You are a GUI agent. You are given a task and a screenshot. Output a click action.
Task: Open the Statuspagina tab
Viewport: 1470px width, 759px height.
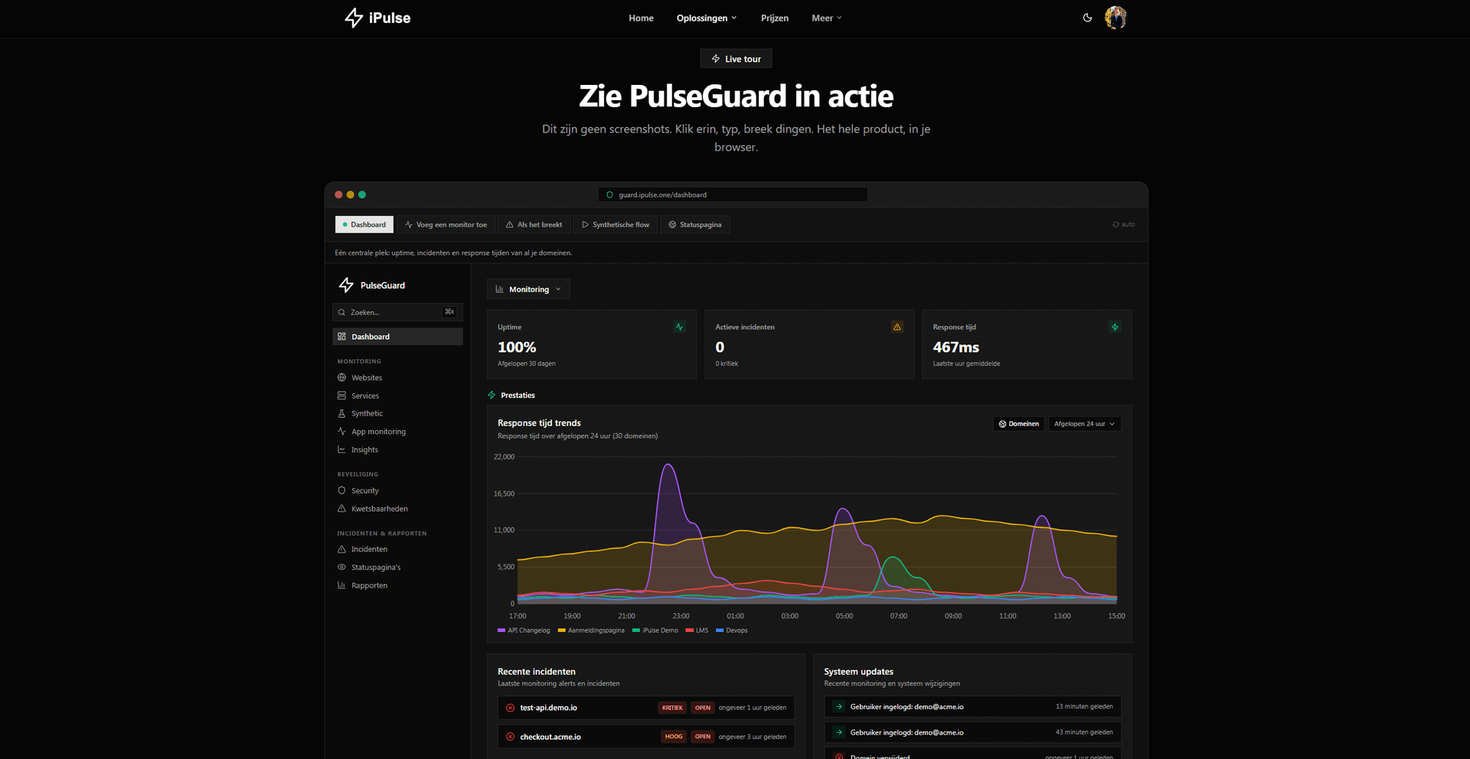point(695,224)
